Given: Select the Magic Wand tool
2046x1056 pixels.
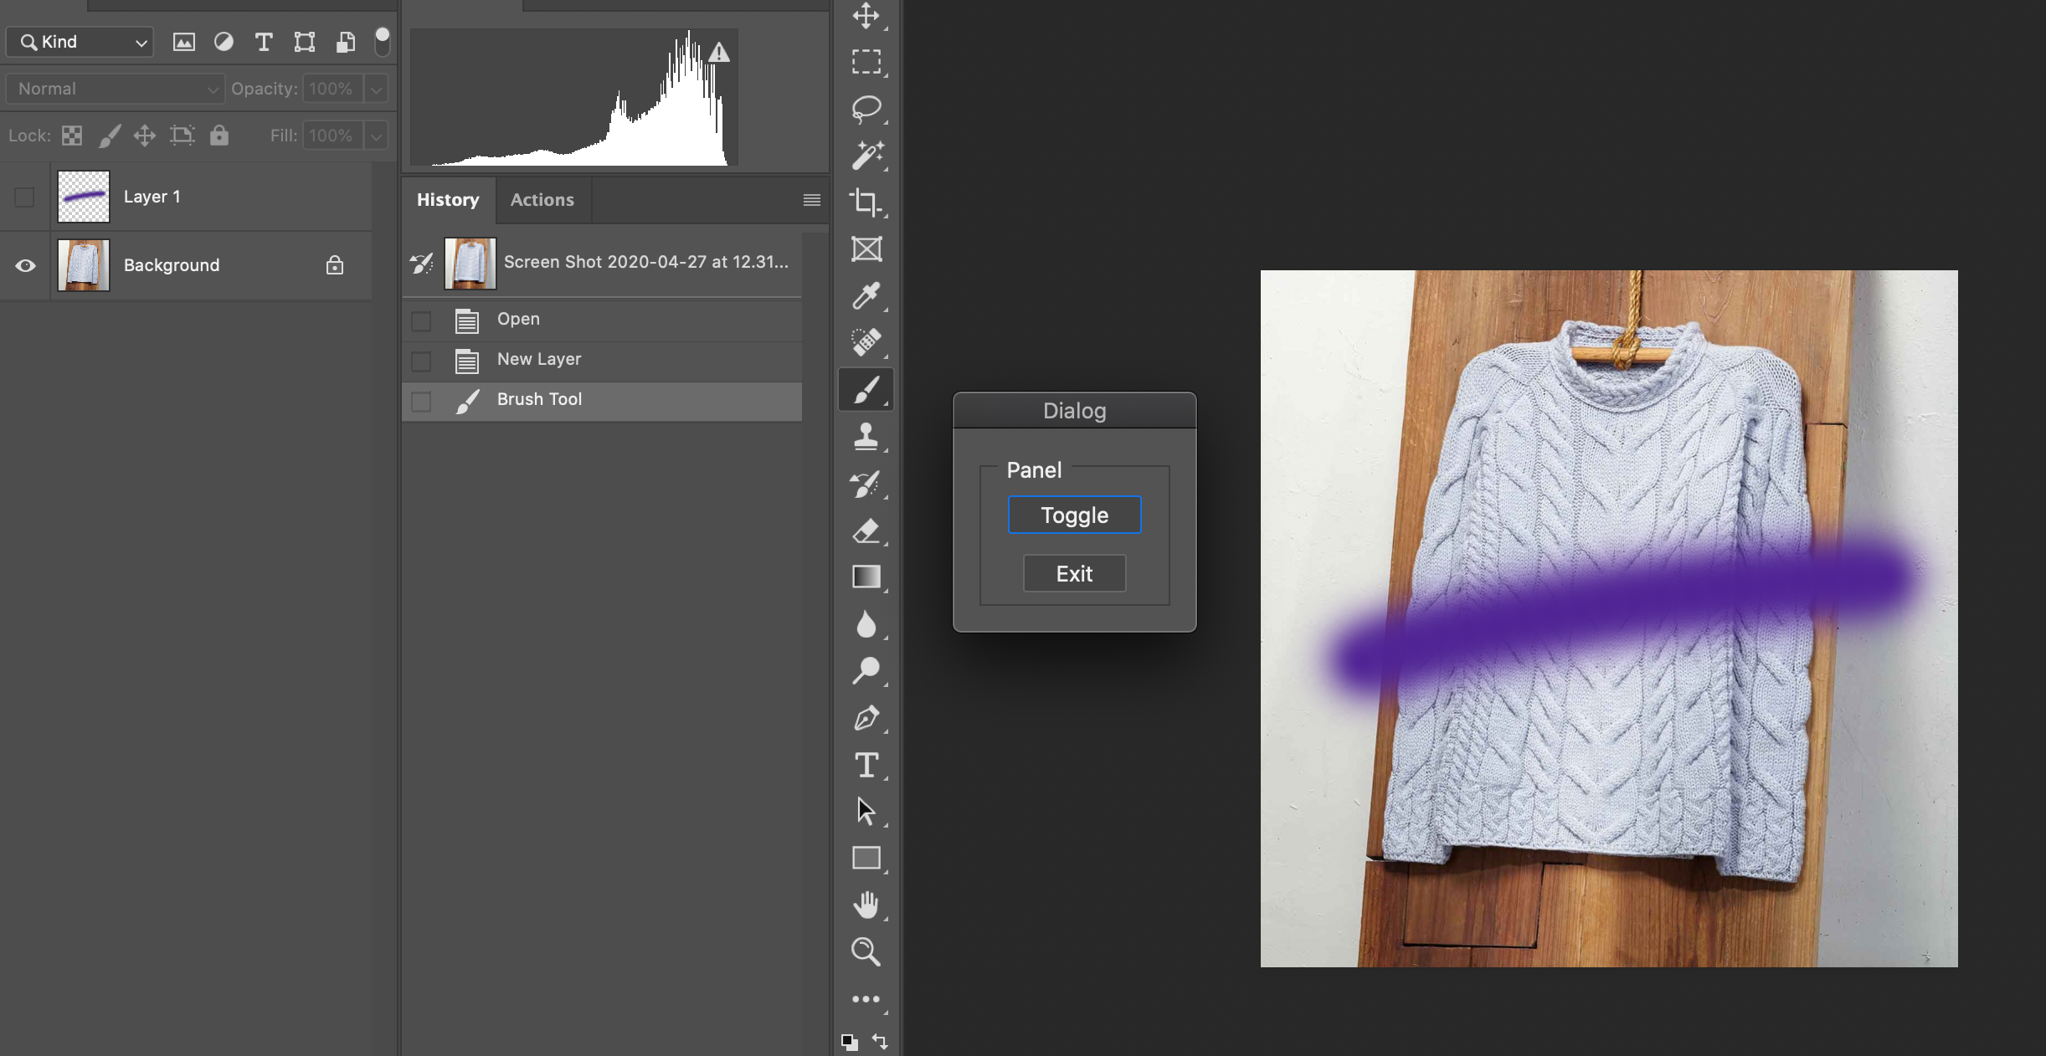Looking at the screenshot, I should (866, 156).
